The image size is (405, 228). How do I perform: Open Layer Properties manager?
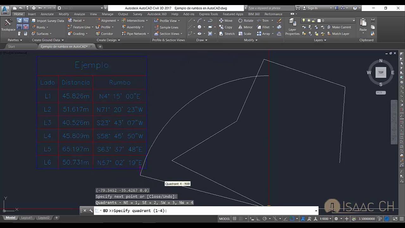(x=292, y=27)
